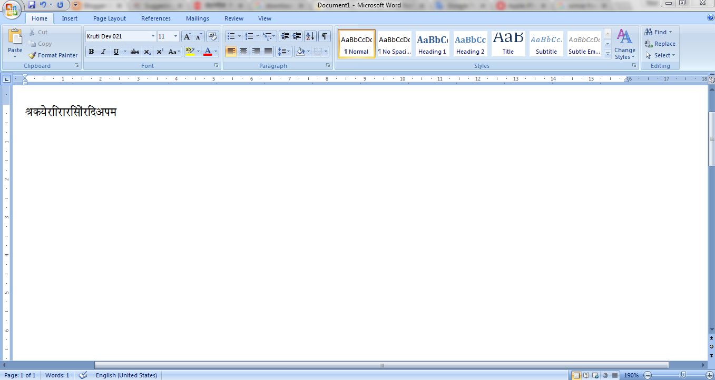
Task: Apply superscript formatting
Action: [x=160, y=52]
